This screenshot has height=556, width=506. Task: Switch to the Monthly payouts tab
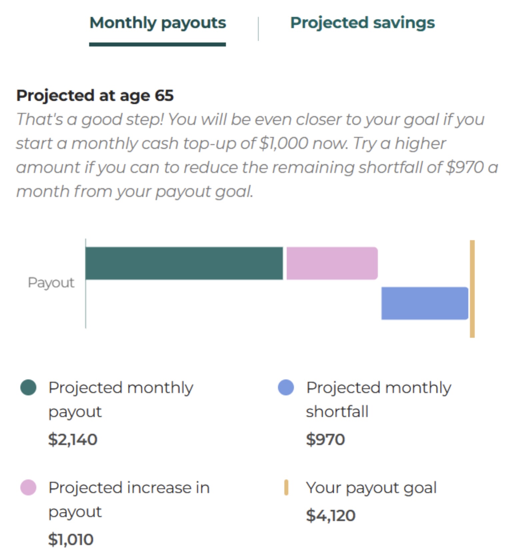pos(158,23)
